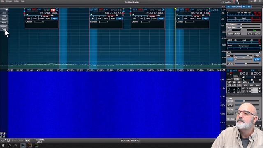Click the panadapter level down arrow icon
The image size is (263, 148).
(x=225, y=9)
